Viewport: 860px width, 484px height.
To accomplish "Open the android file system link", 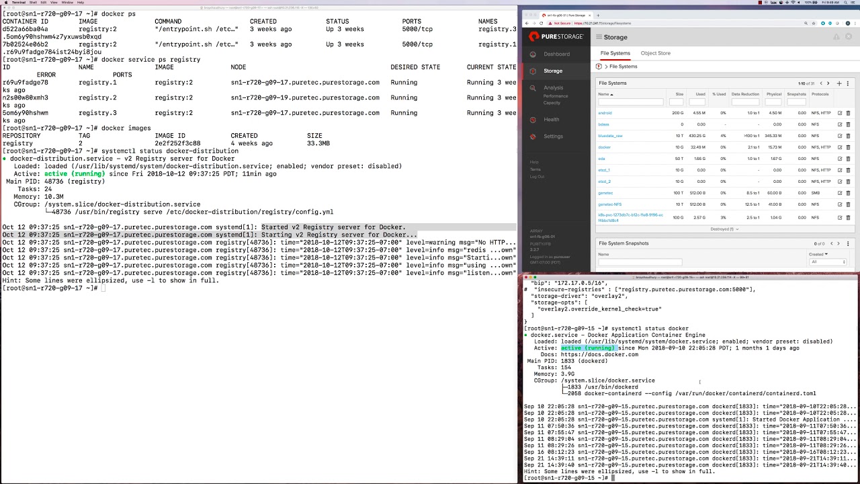I will [x=605, y=113].
